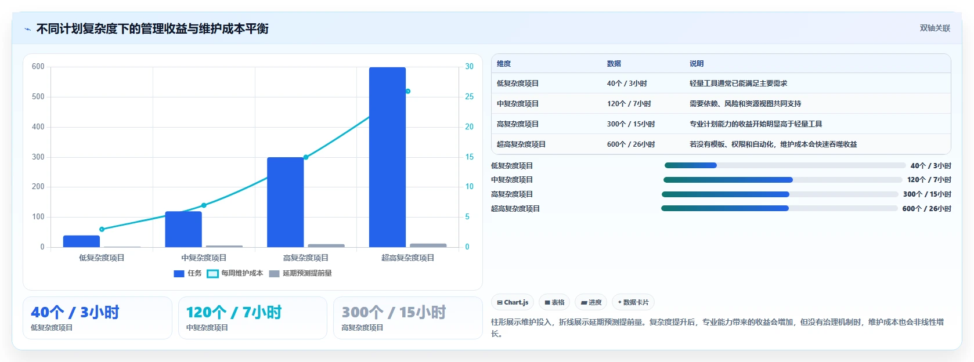The image size is (974, 362).
Task: Click 需要依赖、风险和资源视图共同支持 text
Action: click(745, 104)
